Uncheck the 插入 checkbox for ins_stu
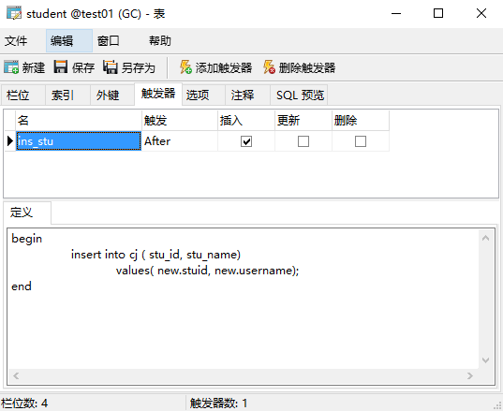The image size is (503, 411). click(x=246, y=141)
